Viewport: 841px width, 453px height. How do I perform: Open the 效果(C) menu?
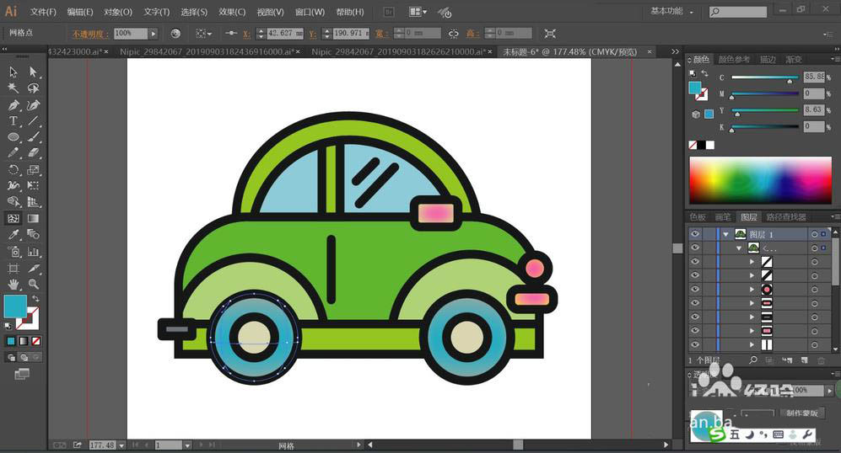232,12
